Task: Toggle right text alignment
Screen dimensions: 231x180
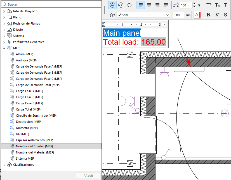Action: tap(157, 5)
